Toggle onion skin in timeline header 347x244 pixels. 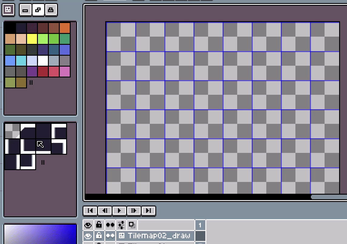coord(132,225)
